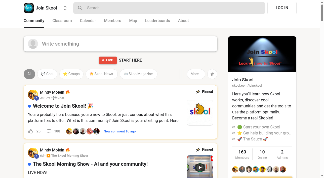Click the last commenter avatar on Welcome post
This screenshot has width=324, height=178.
(x=97, y=131)
